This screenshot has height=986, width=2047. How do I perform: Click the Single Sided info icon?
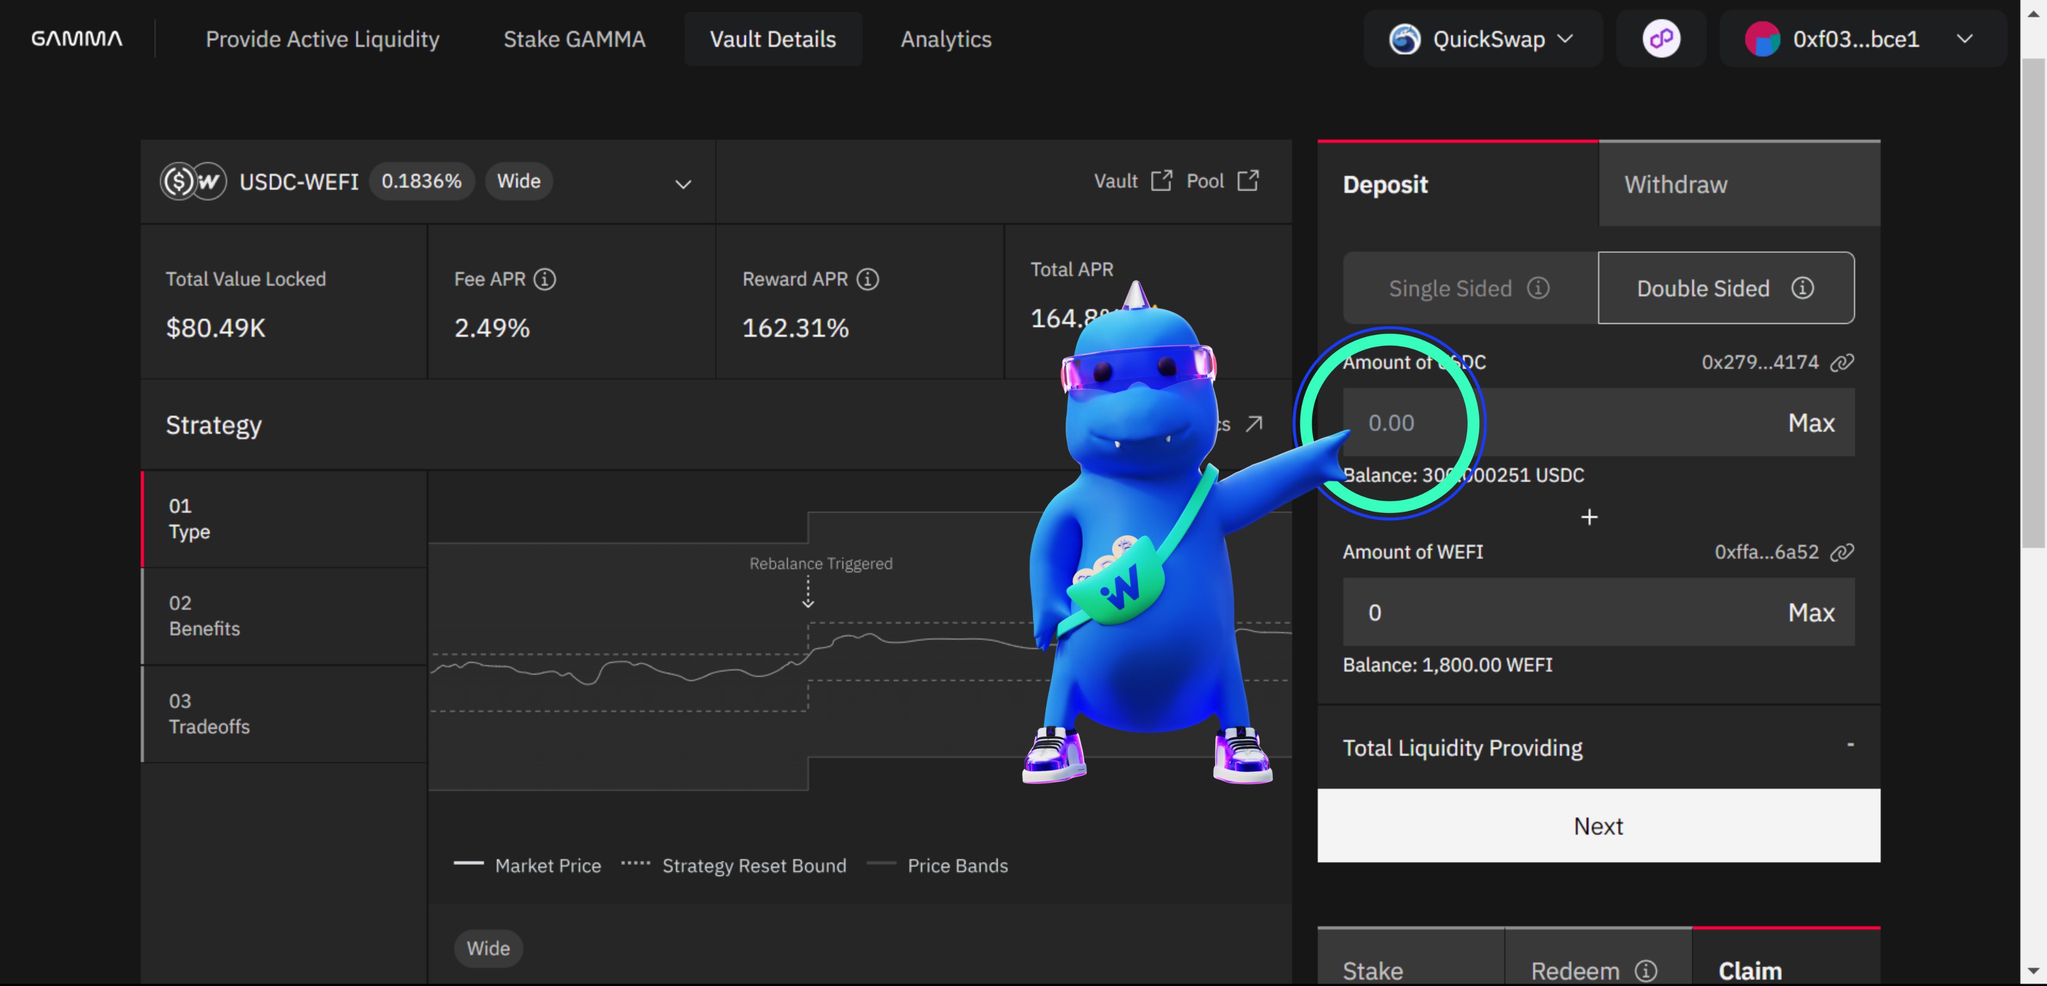pos(1538,288)
